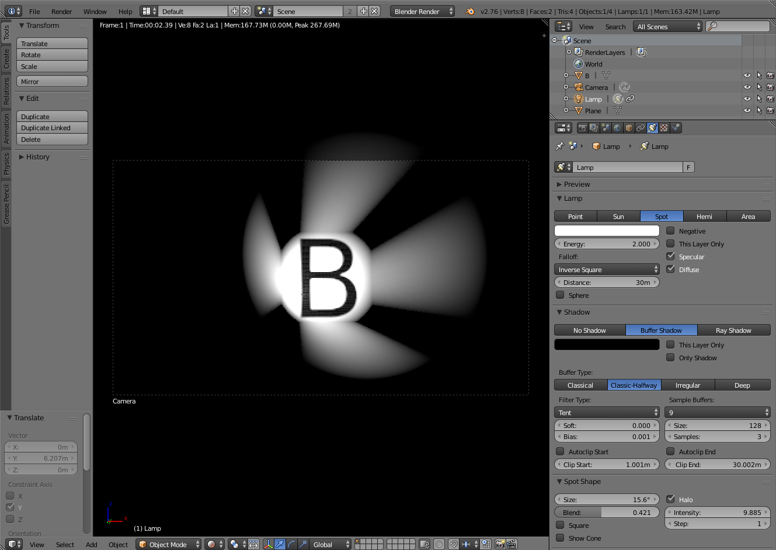Screen dimensions: 776x550
Task: Toggle the 3D manipulator axes icon
Action: (x=268, y=544)
